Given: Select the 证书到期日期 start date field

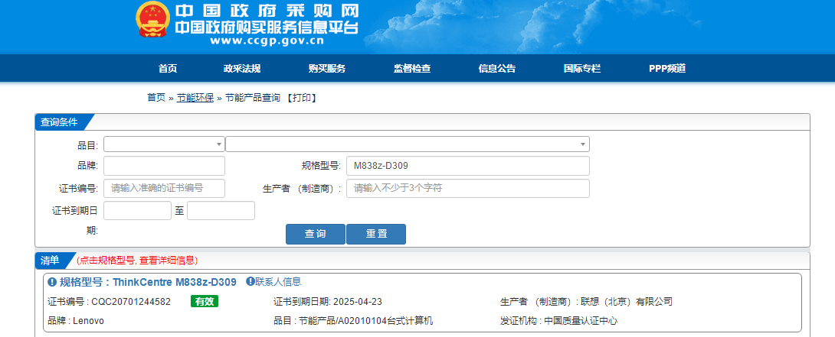Looking at the screenshot, I should click(137, 210).
